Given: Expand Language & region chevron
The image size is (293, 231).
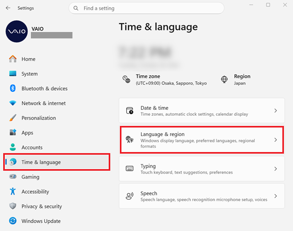Looking at the screenshot, I should point(275,140).
